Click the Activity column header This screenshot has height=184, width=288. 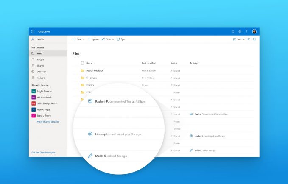tap(193, 63)
